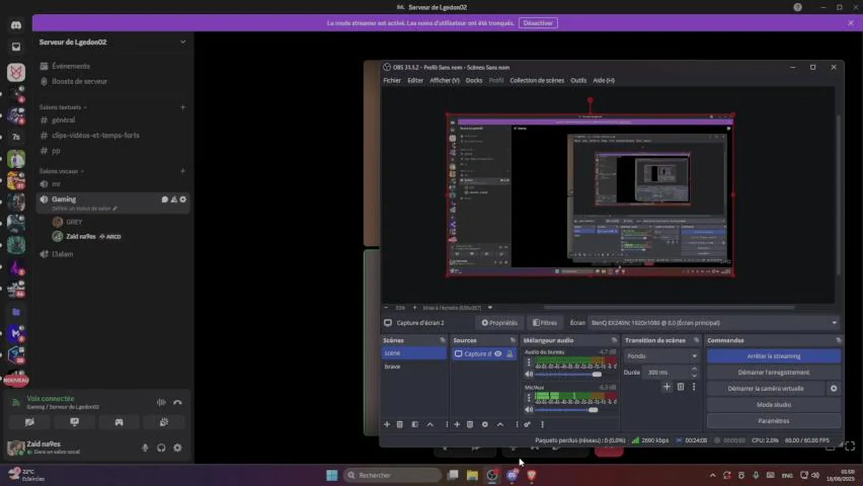Open the Fichier menu in OBS
Screen dimensions: 863x486
pos(392,80)
